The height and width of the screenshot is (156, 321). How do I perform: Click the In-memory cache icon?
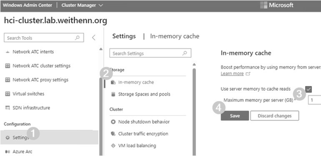point(113,82)
